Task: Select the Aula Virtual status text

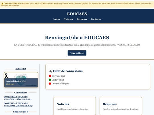Action: (58, 80)
